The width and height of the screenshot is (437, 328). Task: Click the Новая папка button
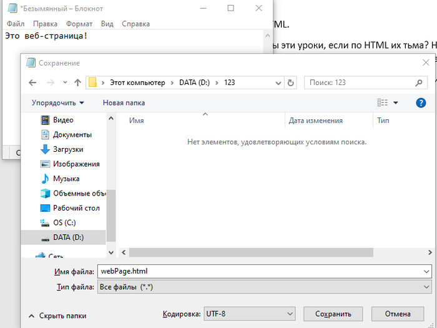point(124,102)
